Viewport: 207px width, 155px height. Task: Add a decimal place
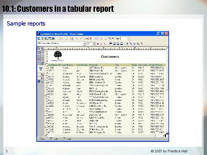pos(138,44)
